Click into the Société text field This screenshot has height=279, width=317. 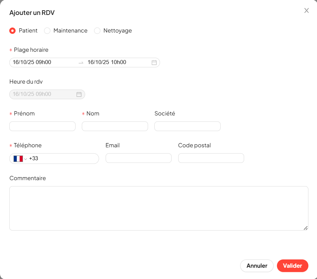(x=187, y=126)
